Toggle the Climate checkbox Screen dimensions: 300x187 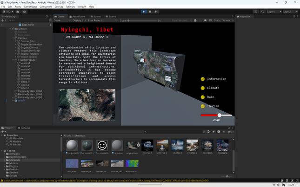pos(203,88)
